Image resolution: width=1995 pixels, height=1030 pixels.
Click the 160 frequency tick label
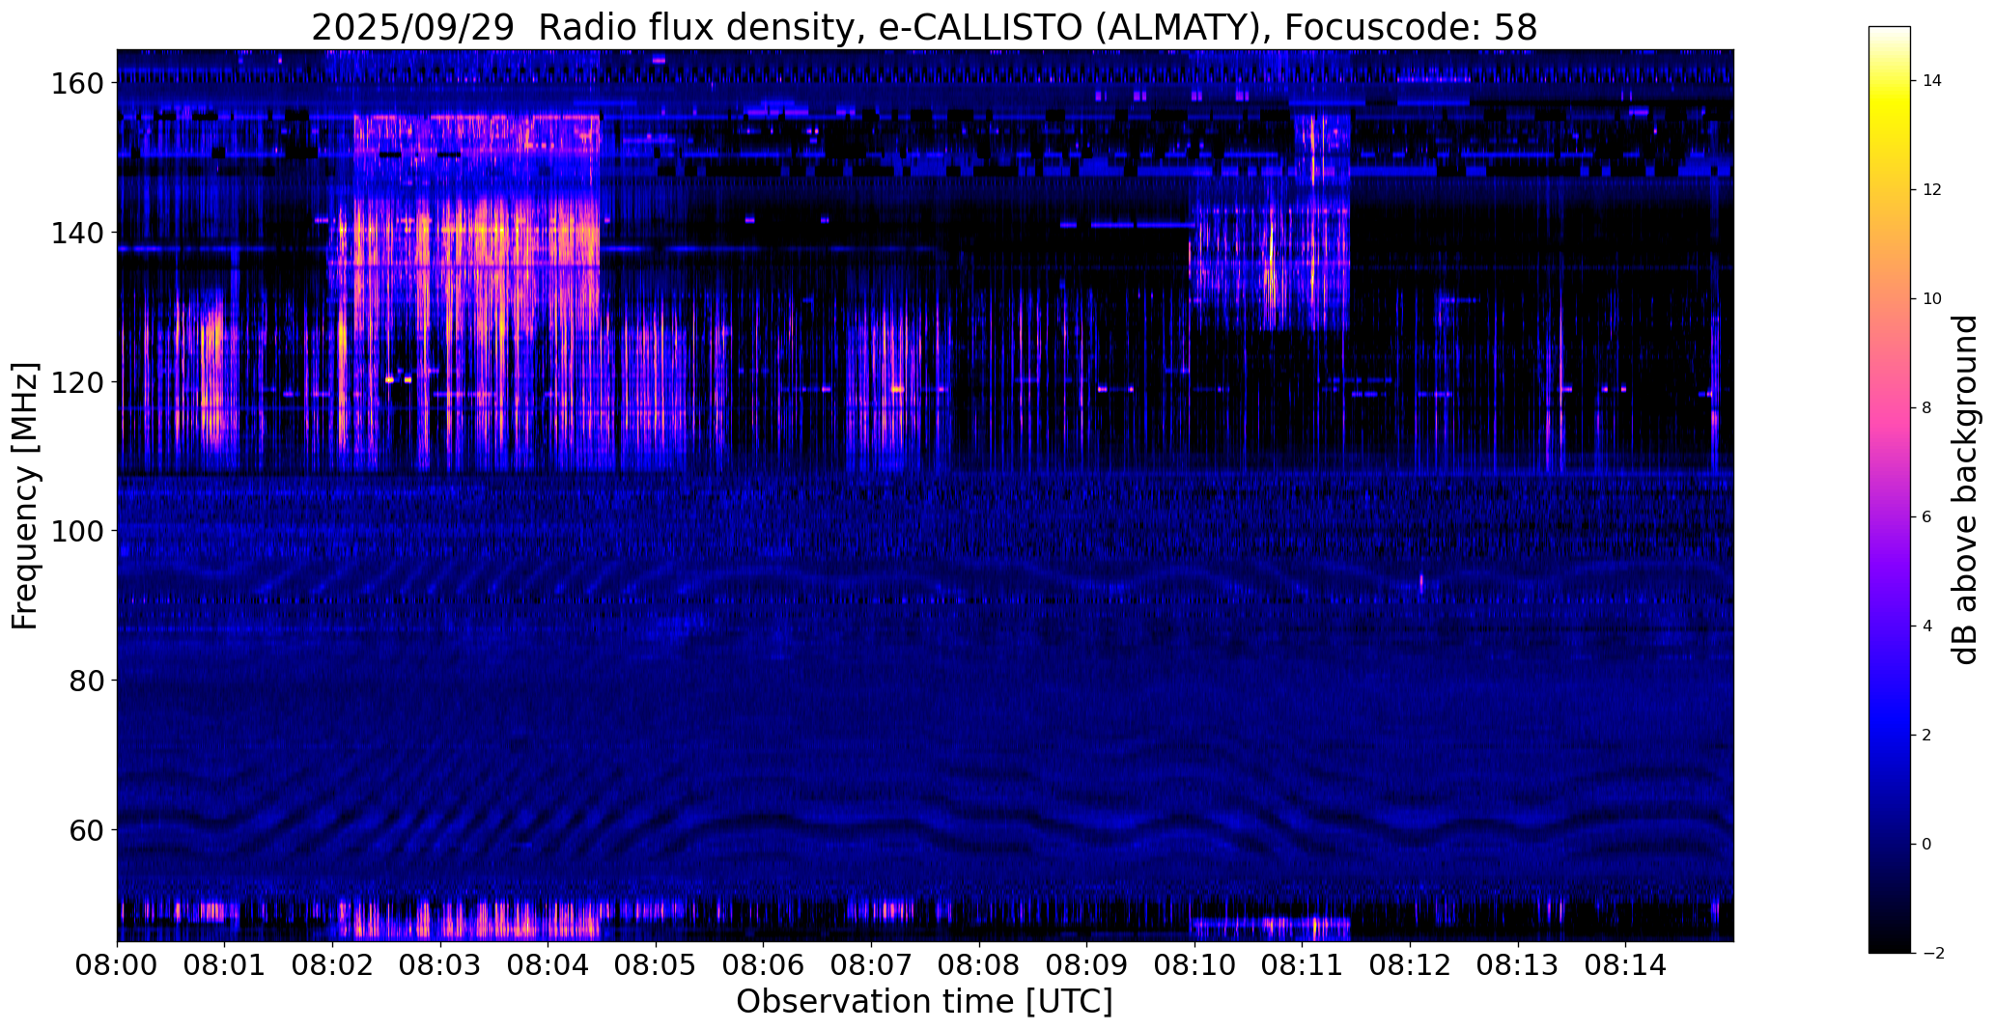(76, 84)
